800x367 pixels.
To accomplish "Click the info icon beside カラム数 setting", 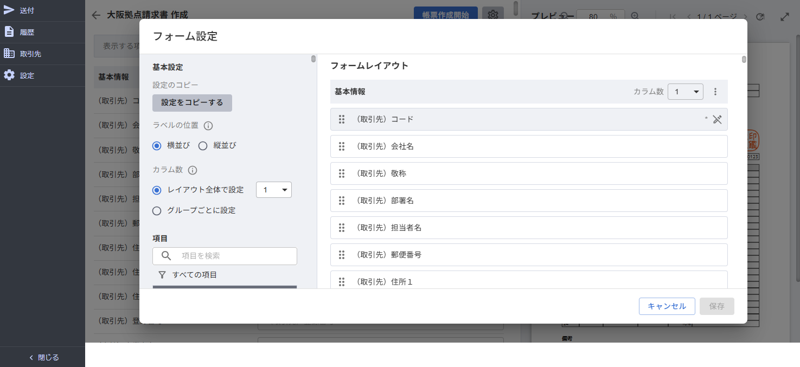I will (x=192, y=170).
